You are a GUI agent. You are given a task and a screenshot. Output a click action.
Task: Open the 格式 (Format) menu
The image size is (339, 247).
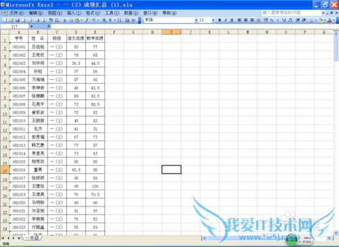pyautogui.click(x=93, y=13)
